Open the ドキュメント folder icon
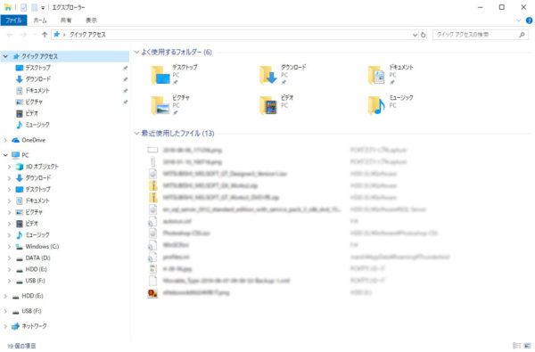This screenshot has height=352, width=535. point(376,76)
